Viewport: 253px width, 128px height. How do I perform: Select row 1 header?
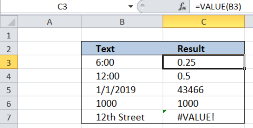pyautogui.click(x=9, y=35)
